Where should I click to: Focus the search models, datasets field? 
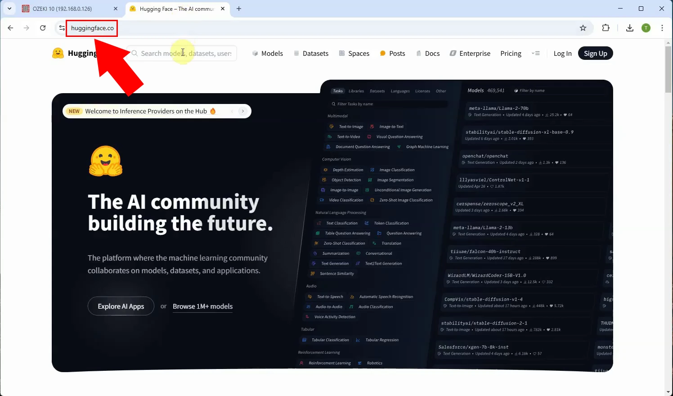[182, 53]
